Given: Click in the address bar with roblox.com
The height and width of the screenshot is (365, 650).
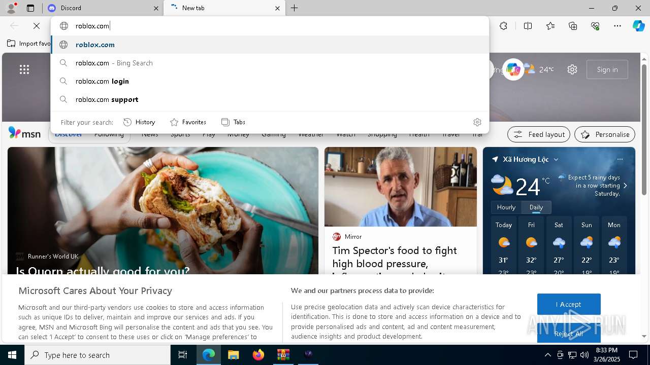Looking at the screenshot, I should click(x=270, y=26).
